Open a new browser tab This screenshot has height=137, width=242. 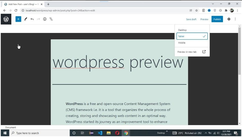(48, 4)
